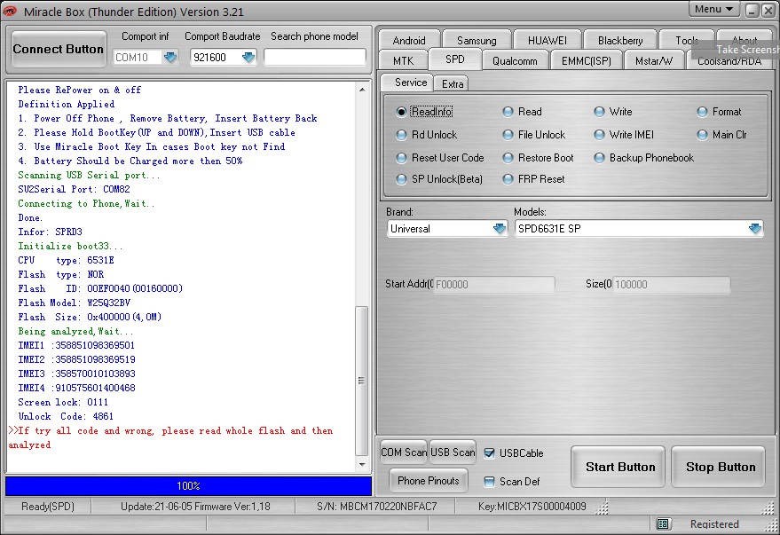
Task: Click the log scrollbar thumb
Action: 362,382
